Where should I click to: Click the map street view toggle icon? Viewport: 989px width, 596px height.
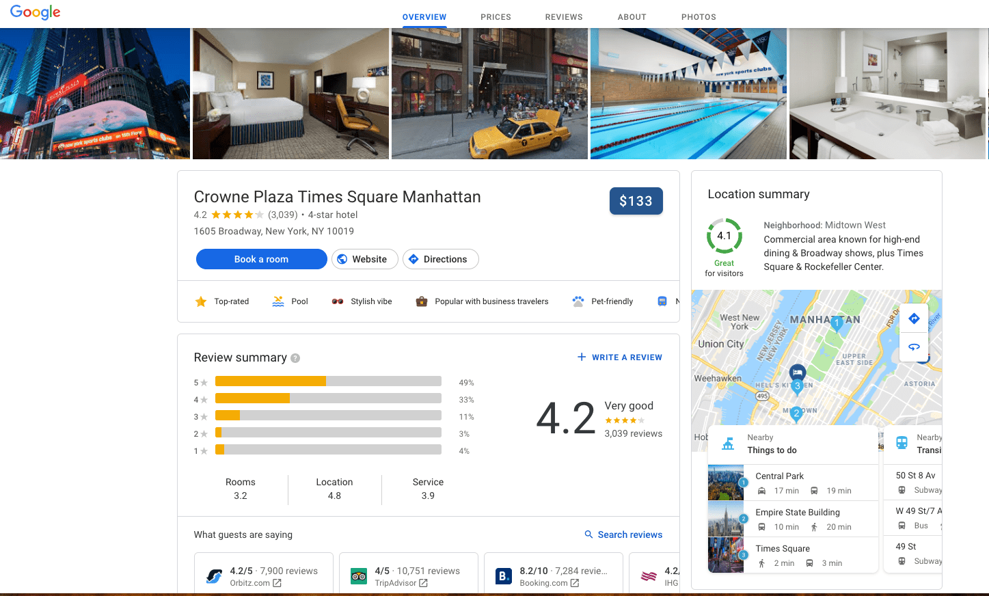tap(914, 347)
